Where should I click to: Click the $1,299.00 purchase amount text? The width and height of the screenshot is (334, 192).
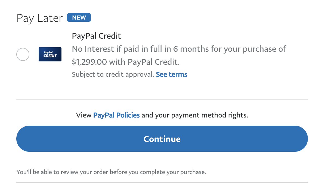click(x=89, y=62)
